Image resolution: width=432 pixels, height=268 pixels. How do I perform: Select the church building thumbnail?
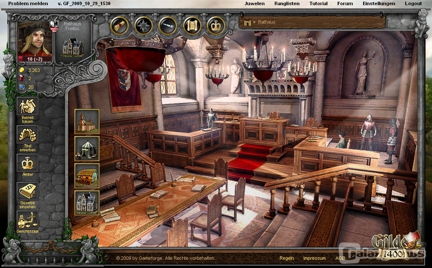(x=87, y=121)
